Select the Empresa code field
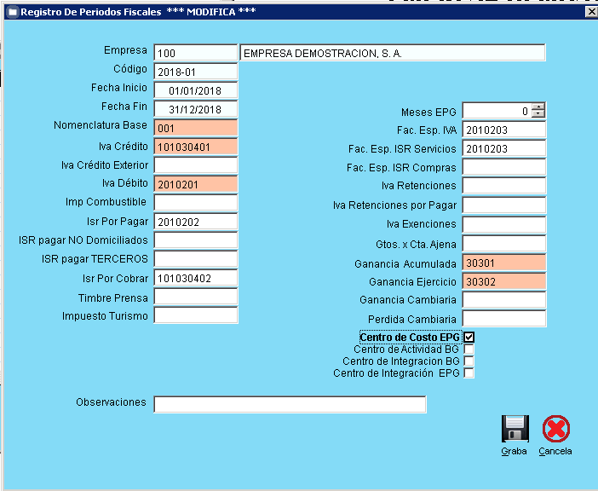 (195, 53)
